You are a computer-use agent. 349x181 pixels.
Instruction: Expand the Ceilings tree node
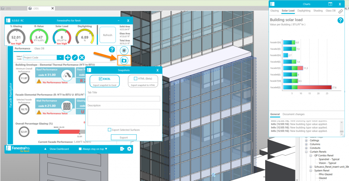click(306, 141)
